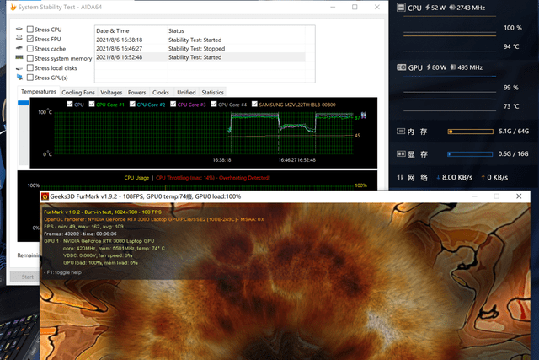Click the Stress GPU monitor icon
This screenshot has height=360, width=539.
click(19, 78)
